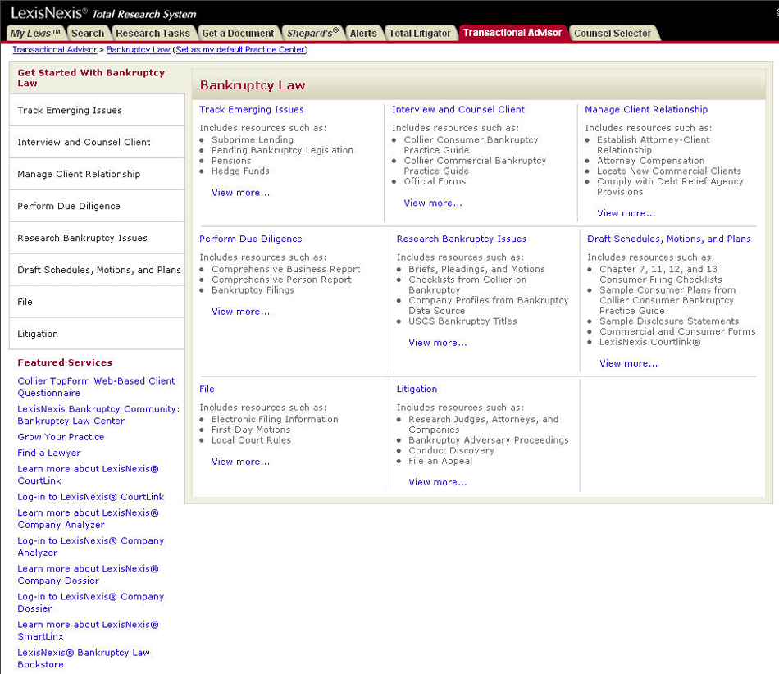Image resolution: width=779 pixels, height=674 pixels.
Task: Open Research Bankruptcy Issues heading link
Action: (461, 239)
